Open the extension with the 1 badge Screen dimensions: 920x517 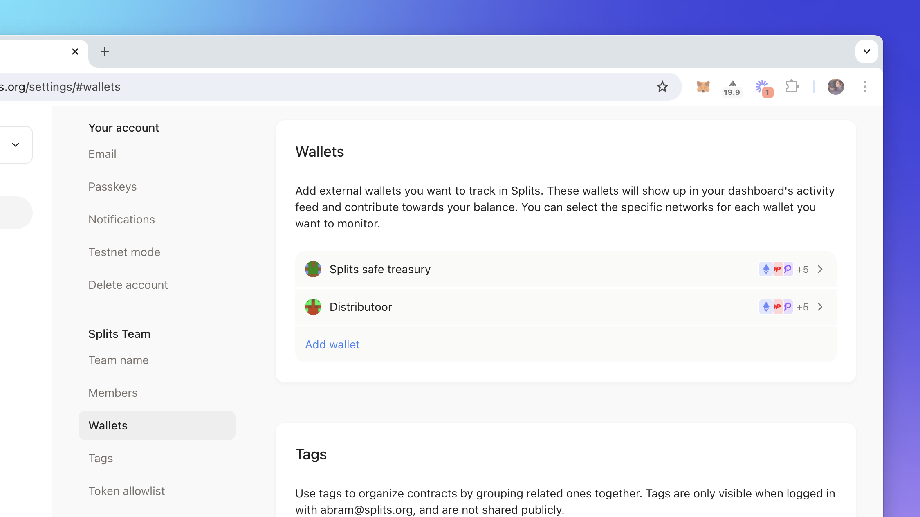(763, 88)
